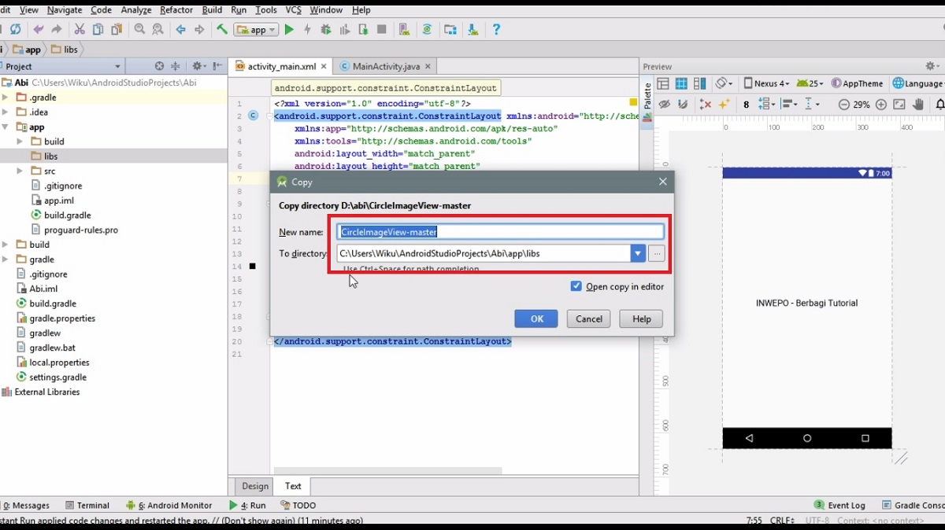Viewport: 945px width, 530px height.
Task: Select the Cut (scissors) toolbar icon
Action: (x=80, y=29)
